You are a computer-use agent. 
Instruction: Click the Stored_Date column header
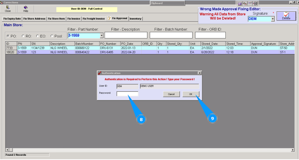coord(213,44)
